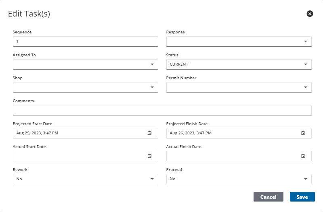Screen dimensions: 323x212
Task: Open the Rework dropdown set to No
Action: click(x=152, y=179)
